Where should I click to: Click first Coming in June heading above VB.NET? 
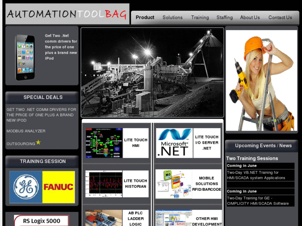coord(242,166)
